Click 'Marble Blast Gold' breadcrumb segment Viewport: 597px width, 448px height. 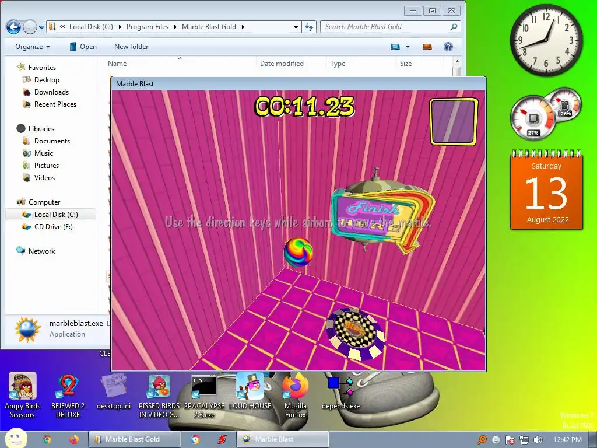tap(209, 27)
